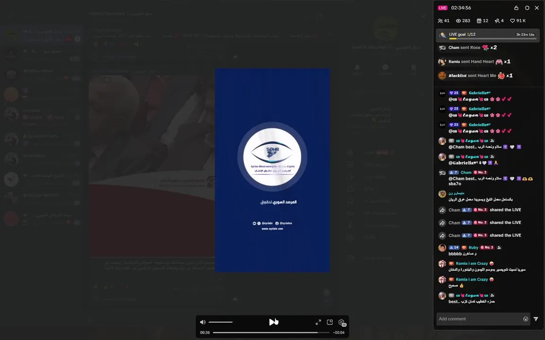Click Blacklist's avatar in Heart Me notice
This screenshot has width=545, height=340.
(442, 76)
